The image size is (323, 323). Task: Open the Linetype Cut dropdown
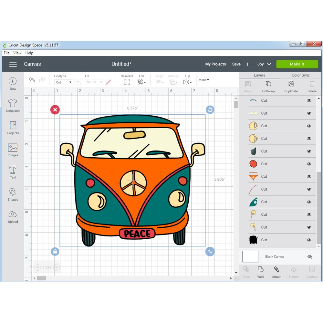64,82
